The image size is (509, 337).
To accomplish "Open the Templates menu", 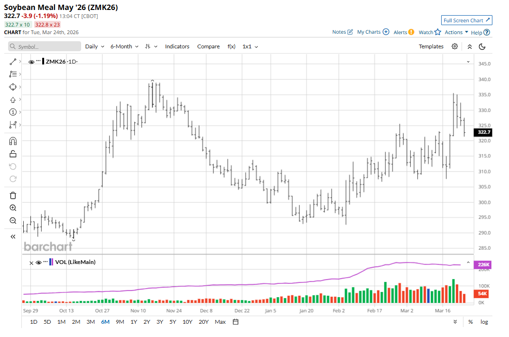I will pyautogui.click(x=431, y=47).
